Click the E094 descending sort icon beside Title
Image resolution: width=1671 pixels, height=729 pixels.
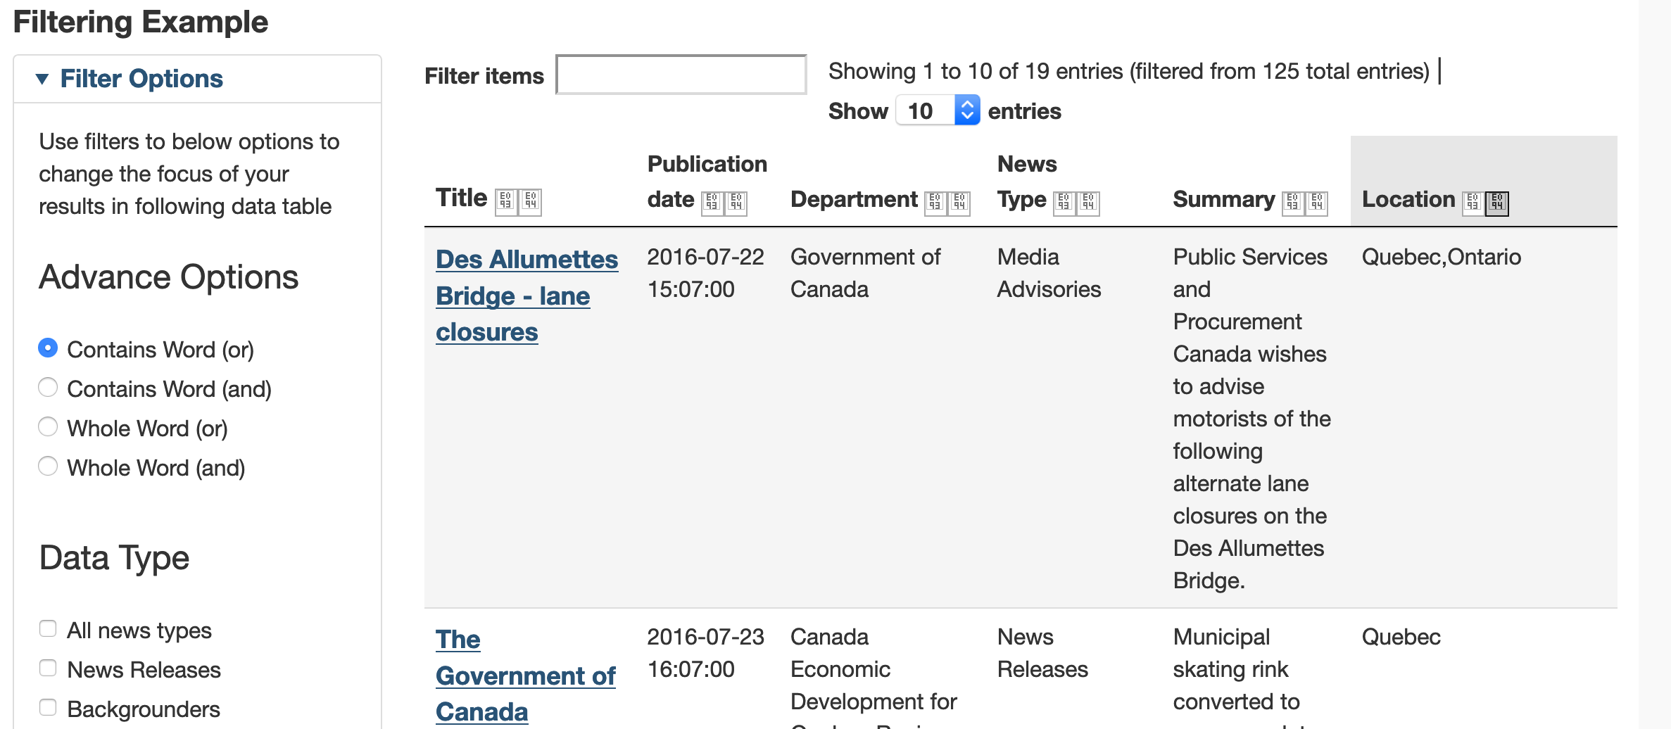[531, 202]
